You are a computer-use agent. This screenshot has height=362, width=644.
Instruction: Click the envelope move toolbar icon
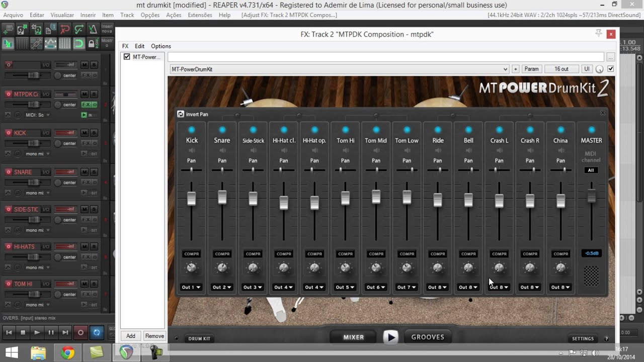tap(50, 43)
